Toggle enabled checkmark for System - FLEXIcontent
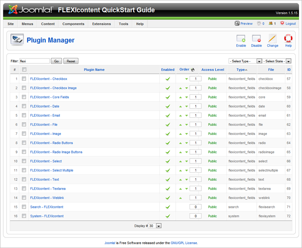The height and width of the screenshot is (248, 302). pos(168,216)
